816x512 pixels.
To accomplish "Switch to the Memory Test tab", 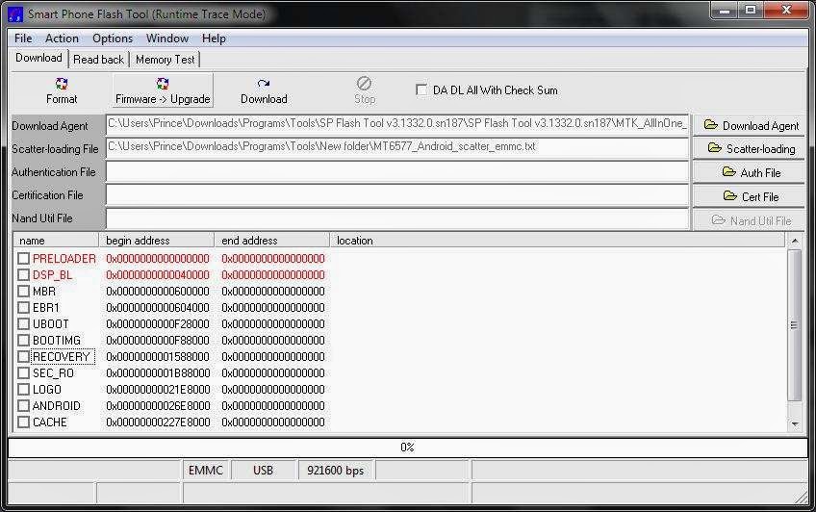I will point(165,60).
